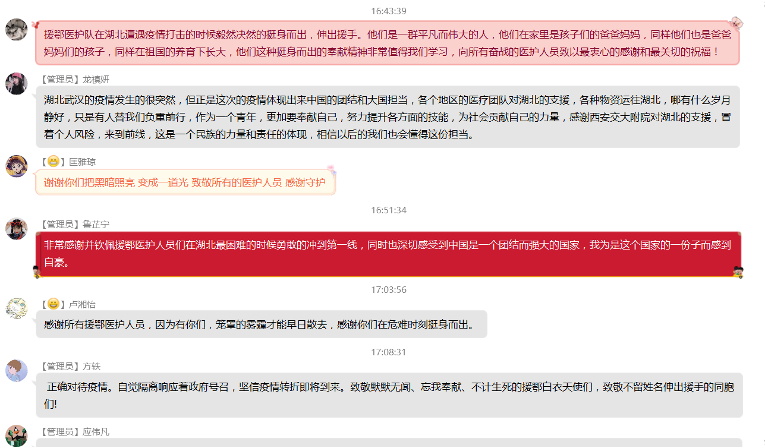The height and width of the screenshot is (448, 765).
Task: Click smiley emoji badge beside 卢湘怡
Action: (53, 304)
